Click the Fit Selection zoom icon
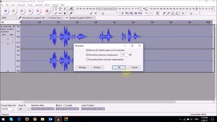This screenshot has height=122, width=217. [x=173, y=13]
